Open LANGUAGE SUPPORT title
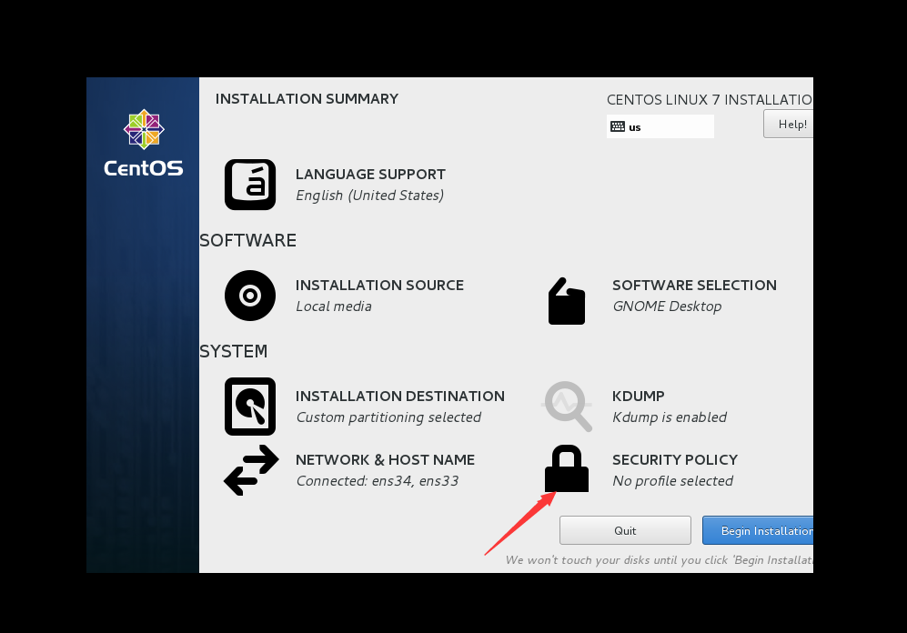Screen dimensions: 907x633 pos(370,174)
